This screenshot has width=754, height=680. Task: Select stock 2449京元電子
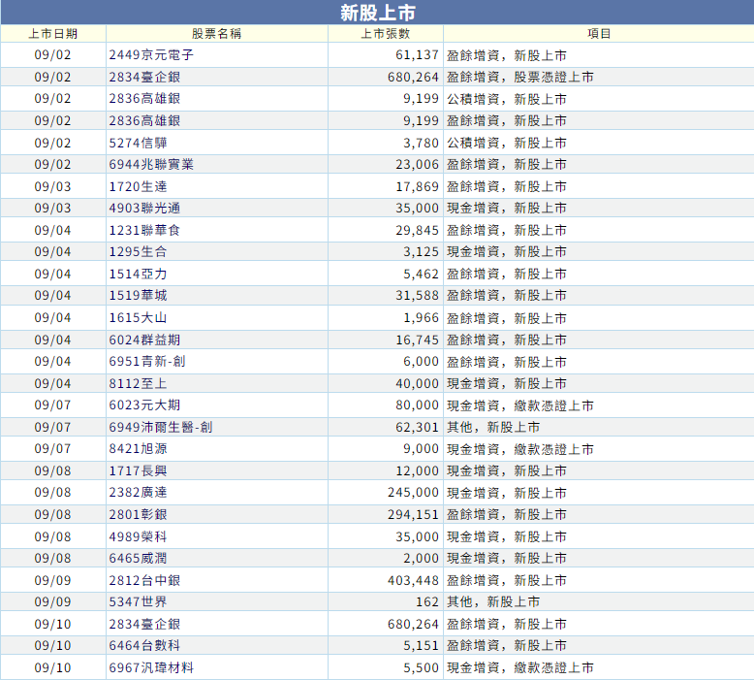click(x=151, y=55)
